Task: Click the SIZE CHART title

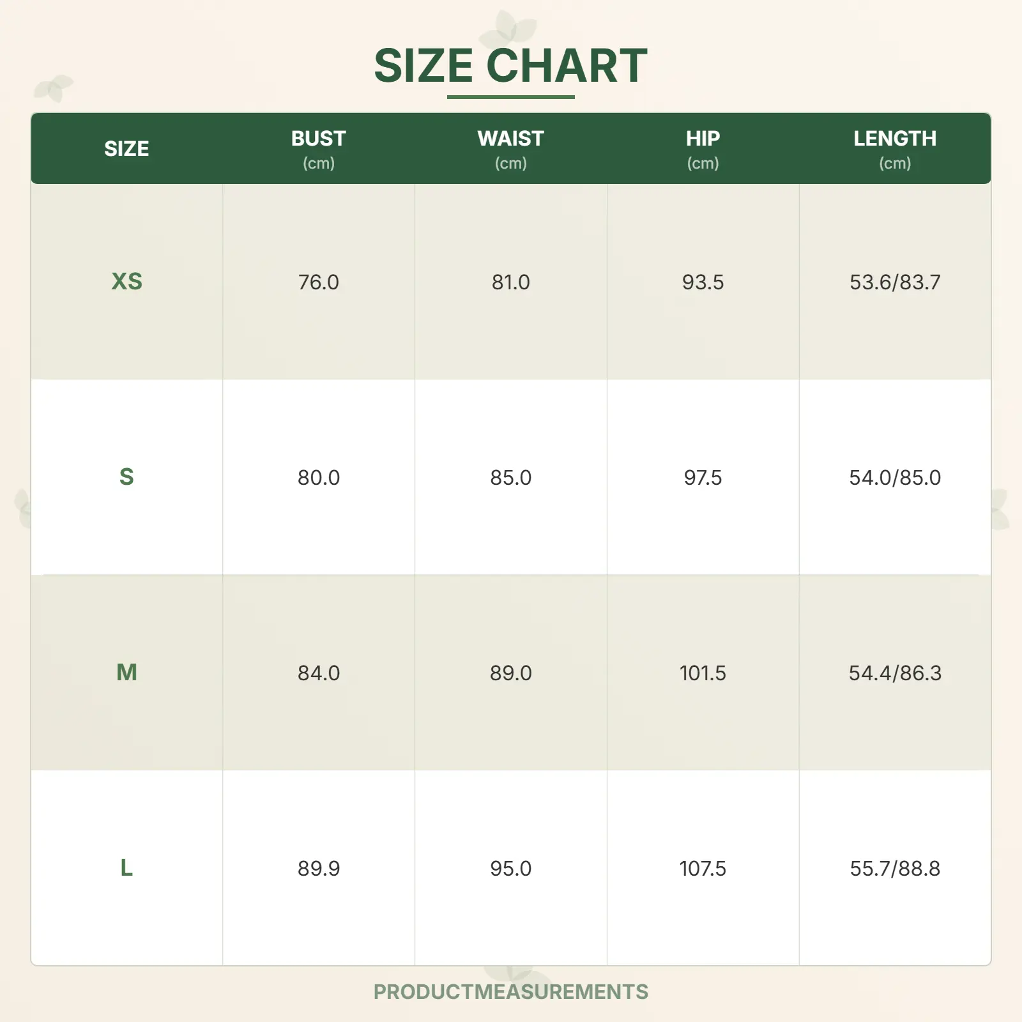Action: [x=510, y=66]
